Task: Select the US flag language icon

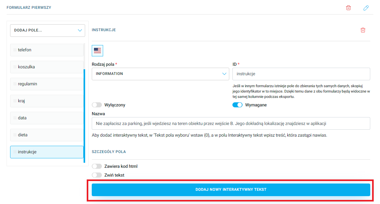Action: pyautogui.click(x=97, y=51)
